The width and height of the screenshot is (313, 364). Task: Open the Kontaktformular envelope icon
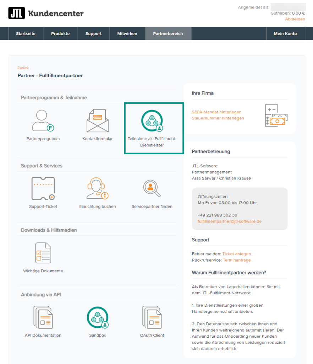(97, 121)
